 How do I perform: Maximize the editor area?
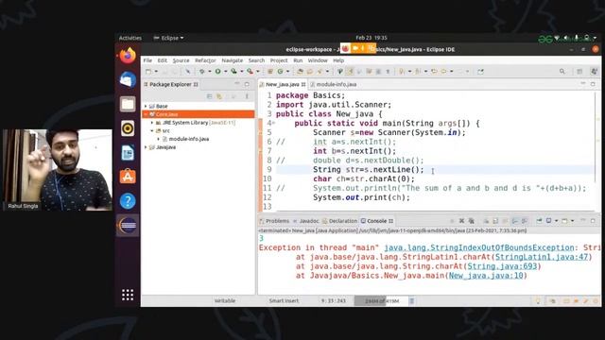[593, 84]
